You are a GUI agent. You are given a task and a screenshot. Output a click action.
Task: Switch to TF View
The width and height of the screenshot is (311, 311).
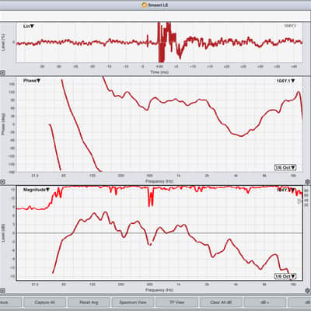tap(176, 302)
